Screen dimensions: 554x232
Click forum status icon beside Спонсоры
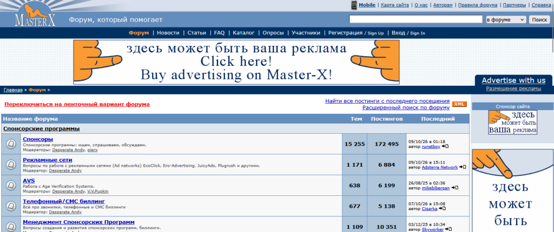[11, 144]
